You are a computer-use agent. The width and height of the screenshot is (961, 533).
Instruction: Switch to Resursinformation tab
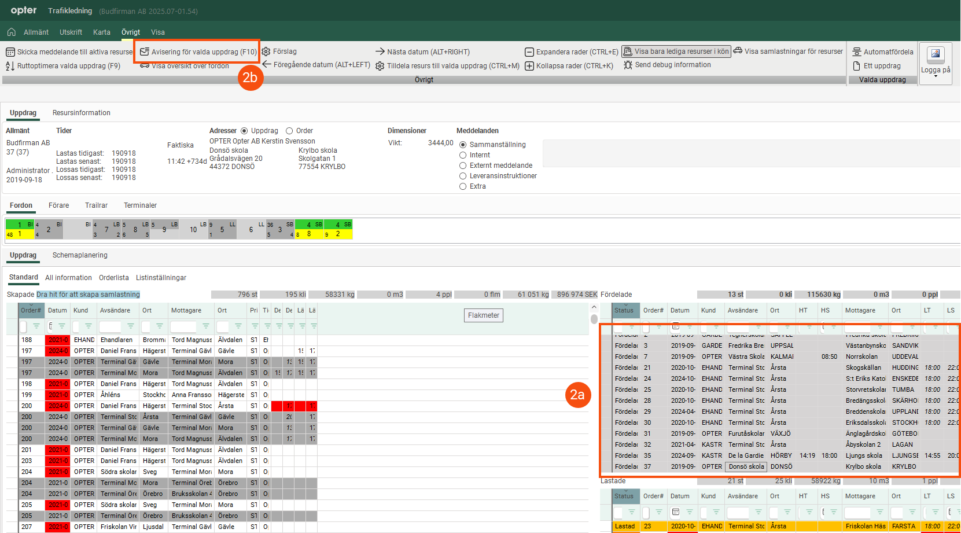(x=81, y=113)
